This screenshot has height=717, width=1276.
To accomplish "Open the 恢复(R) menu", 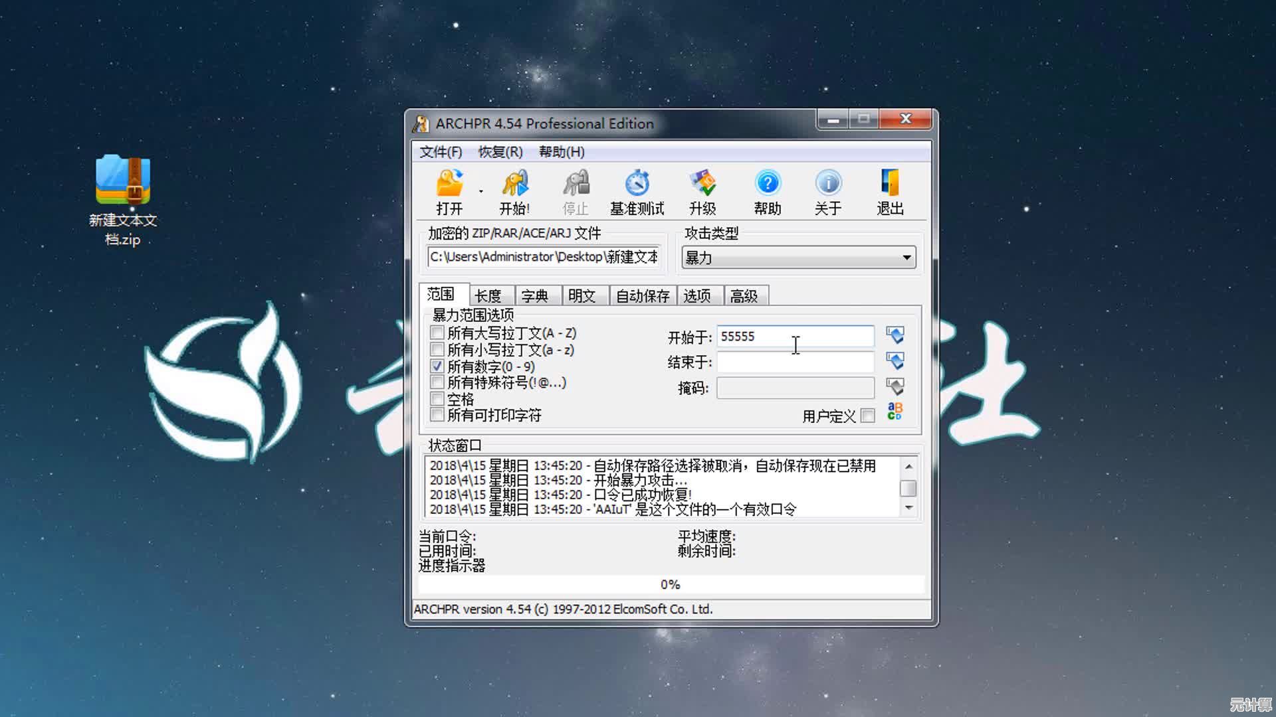I will click(x=500, y=152).
